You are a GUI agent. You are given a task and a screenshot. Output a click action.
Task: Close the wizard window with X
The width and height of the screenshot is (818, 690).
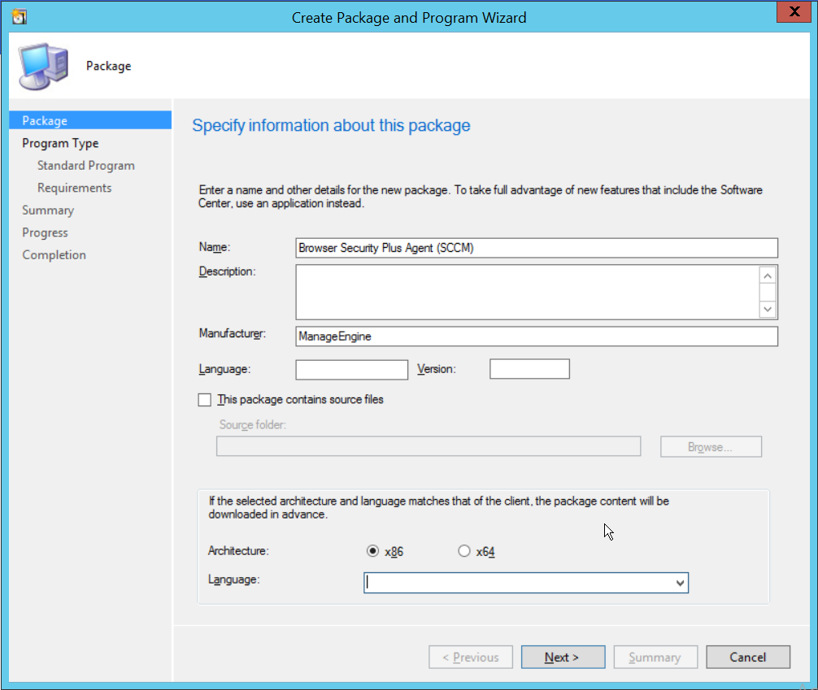click(794, 11)
